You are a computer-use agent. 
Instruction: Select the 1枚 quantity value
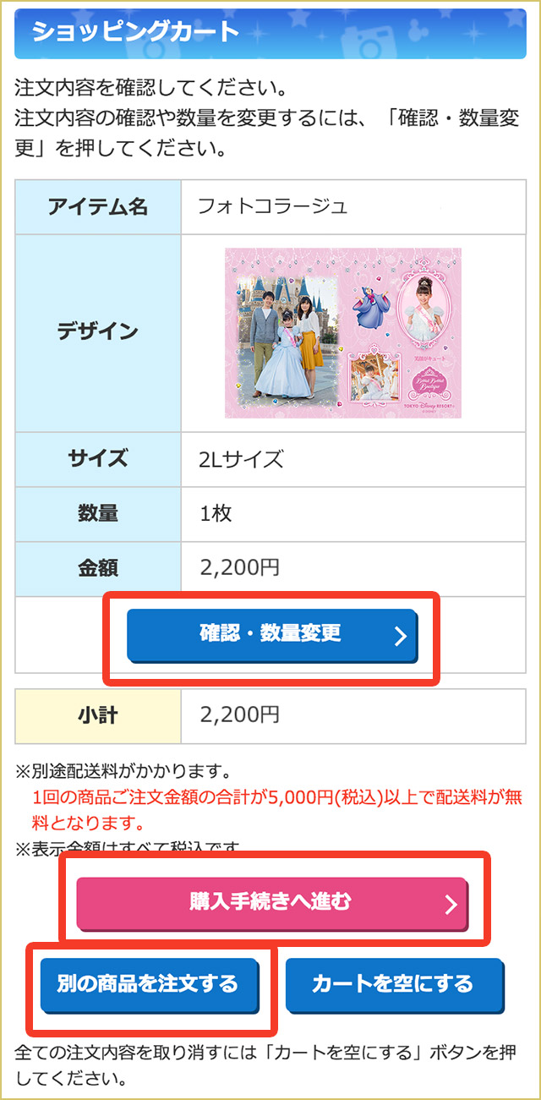(216, 513)
